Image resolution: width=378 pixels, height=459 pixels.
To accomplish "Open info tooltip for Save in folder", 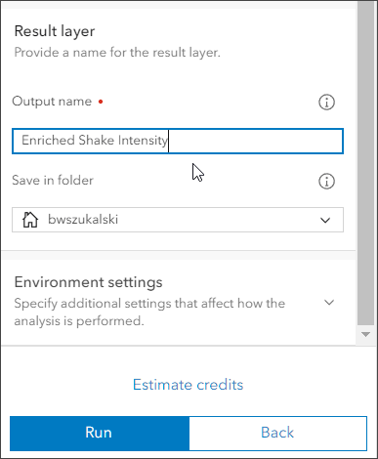I will point(326,181).
